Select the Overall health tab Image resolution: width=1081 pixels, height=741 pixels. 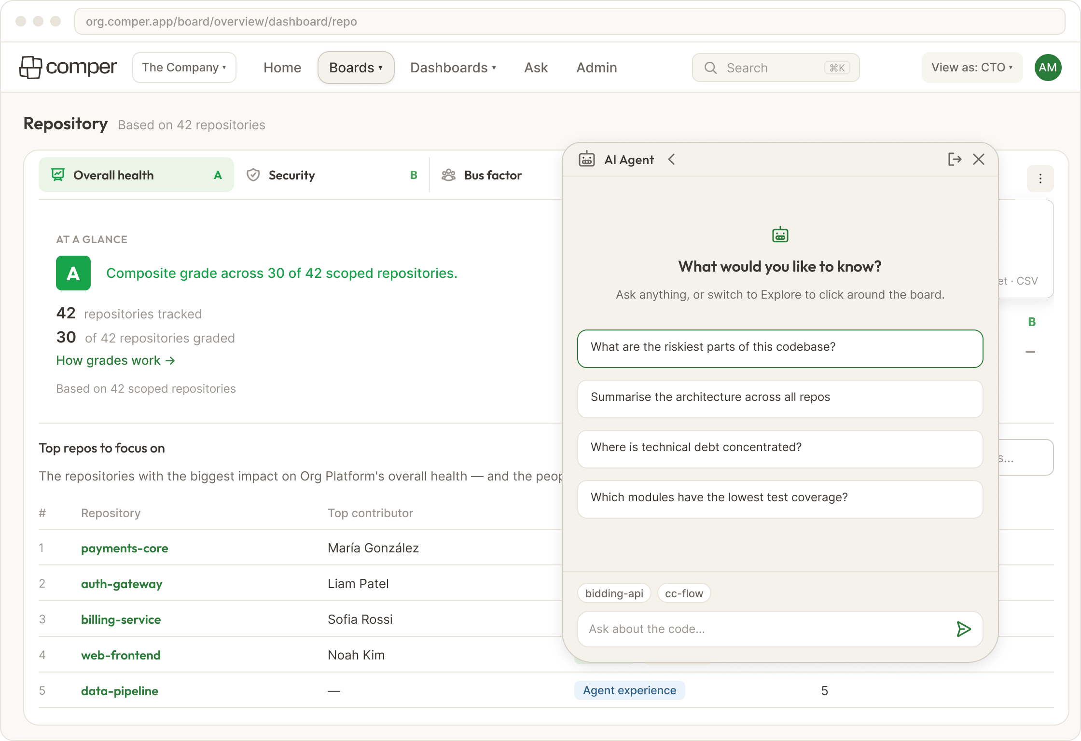pyautogui.click(x=136, y=175)
